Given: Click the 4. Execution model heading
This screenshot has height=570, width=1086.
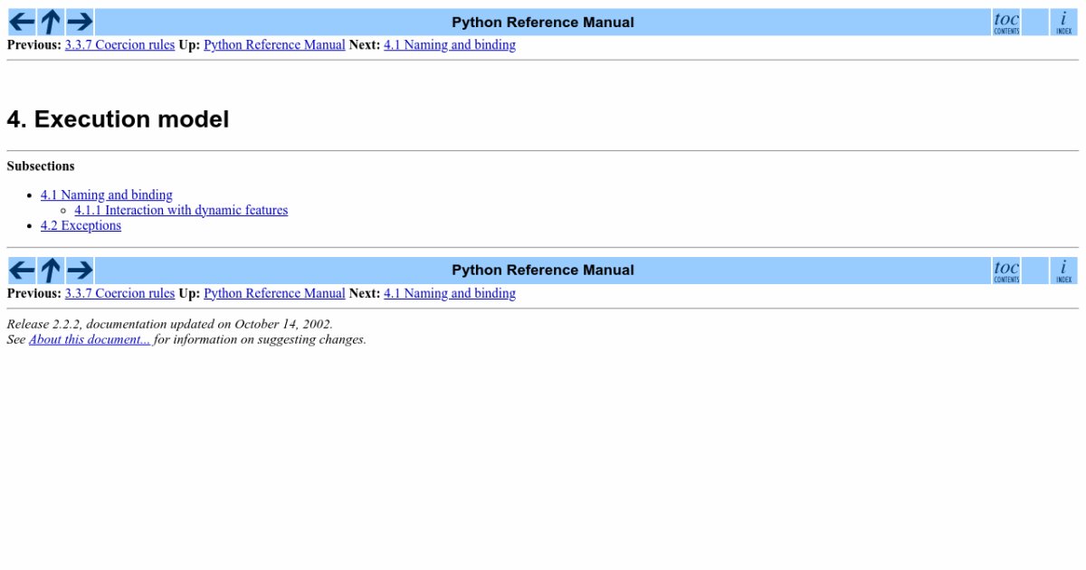Looking at the screenshot, I should 118,119.
